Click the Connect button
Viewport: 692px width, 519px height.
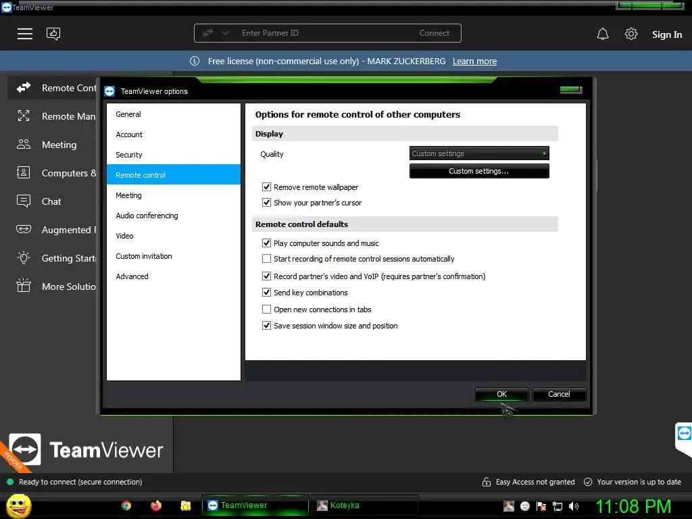[435, 33]
